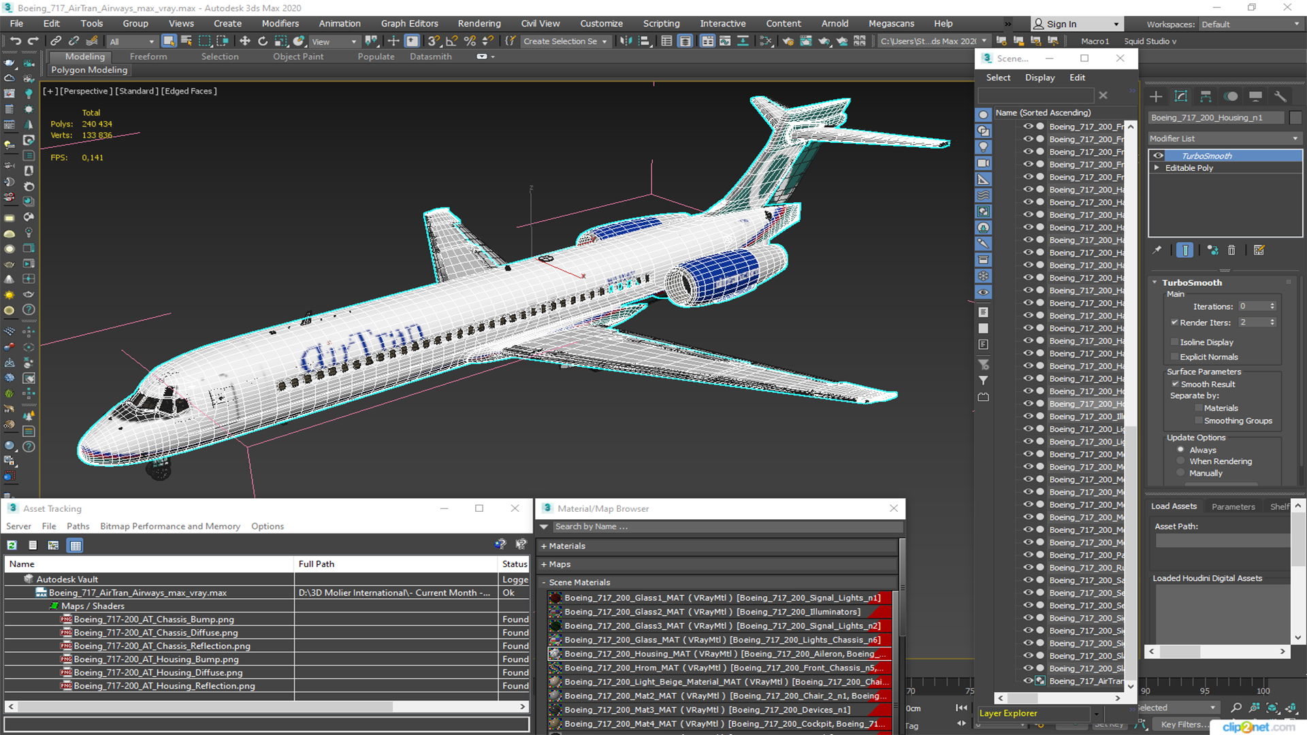Click Make Unique icon in modifier stack
This screenshot has width=1307, height=735.
coord(1212,250)
